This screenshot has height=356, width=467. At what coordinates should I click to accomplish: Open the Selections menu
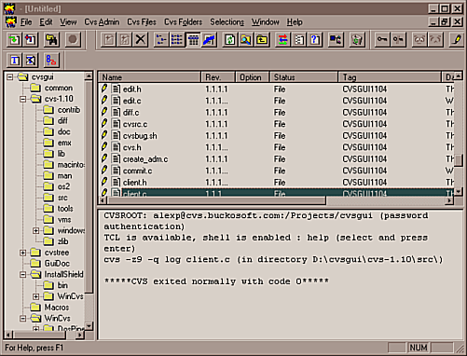coord(227,22)
